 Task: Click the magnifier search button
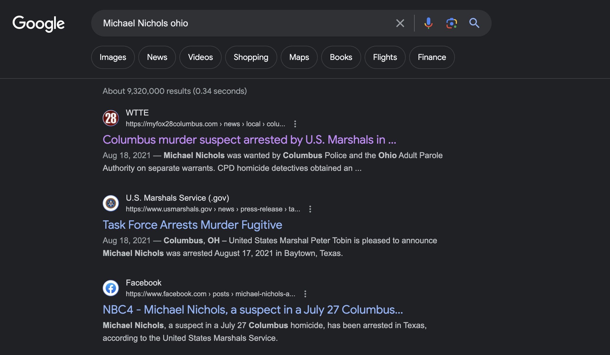[474, 23]
